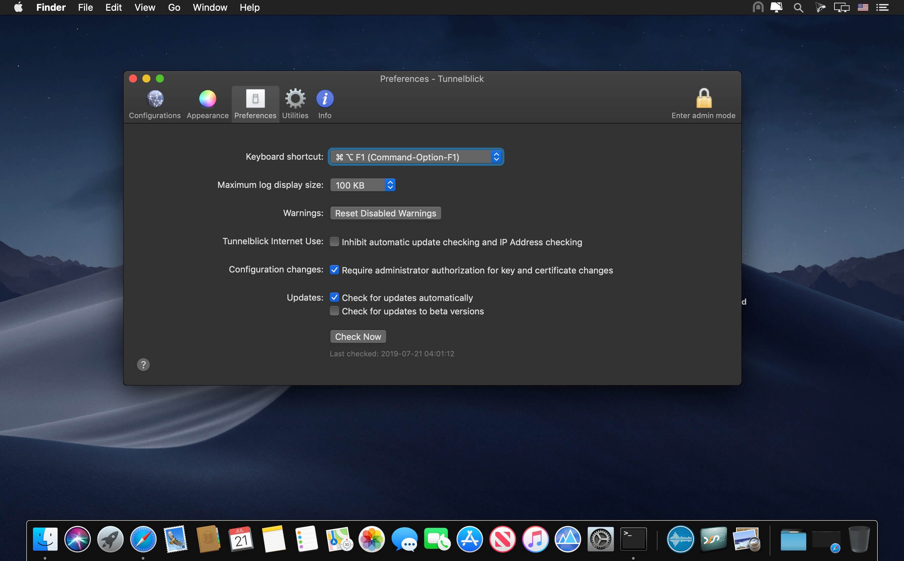This screenshot has width=904, height=561.
Task: Switch to Appearance settings tab
Action: tap(206, 103)
